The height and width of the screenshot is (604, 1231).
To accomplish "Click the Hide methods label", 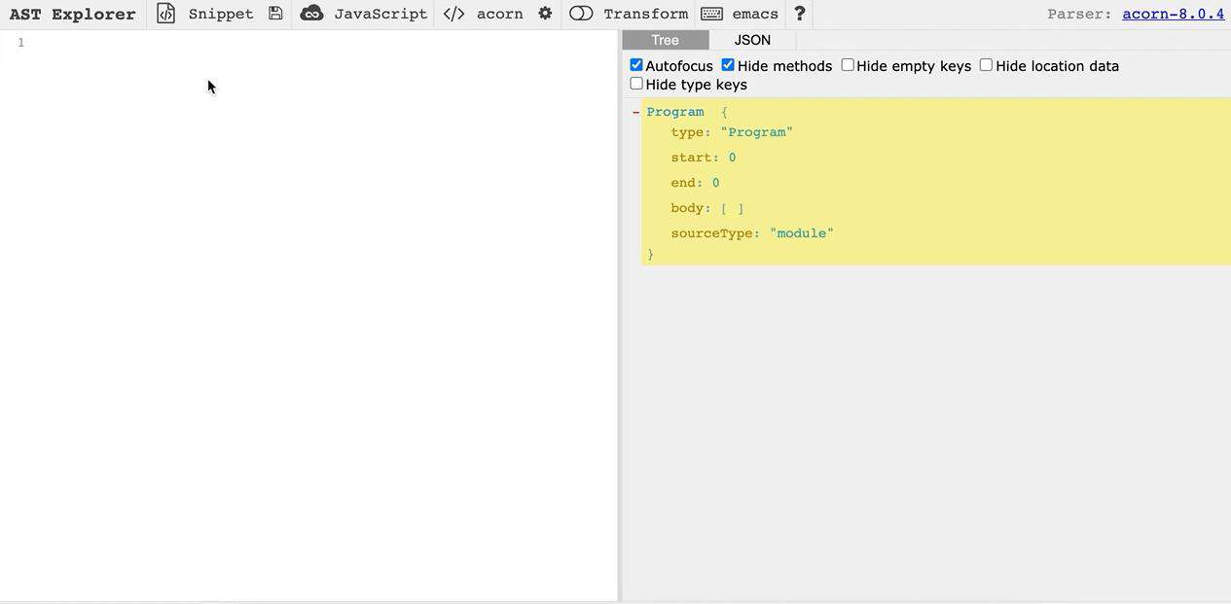I will [784, 66].
